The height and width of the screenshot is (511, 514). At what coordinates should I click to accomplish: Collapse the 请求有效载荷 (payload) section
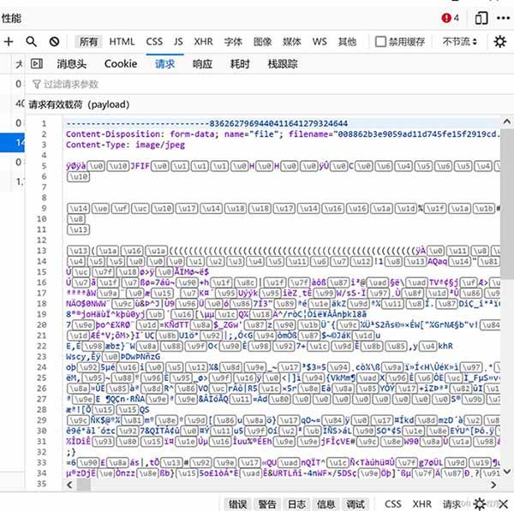[x=79, y=104]
